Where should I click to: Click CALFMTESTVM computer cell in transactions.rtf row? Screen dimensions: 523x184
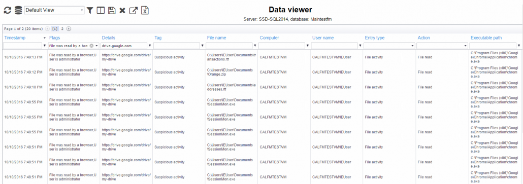[273, 57]
